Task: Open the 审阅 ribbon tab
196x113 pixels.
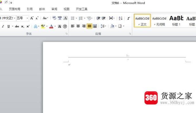Action: pos(54,9)
